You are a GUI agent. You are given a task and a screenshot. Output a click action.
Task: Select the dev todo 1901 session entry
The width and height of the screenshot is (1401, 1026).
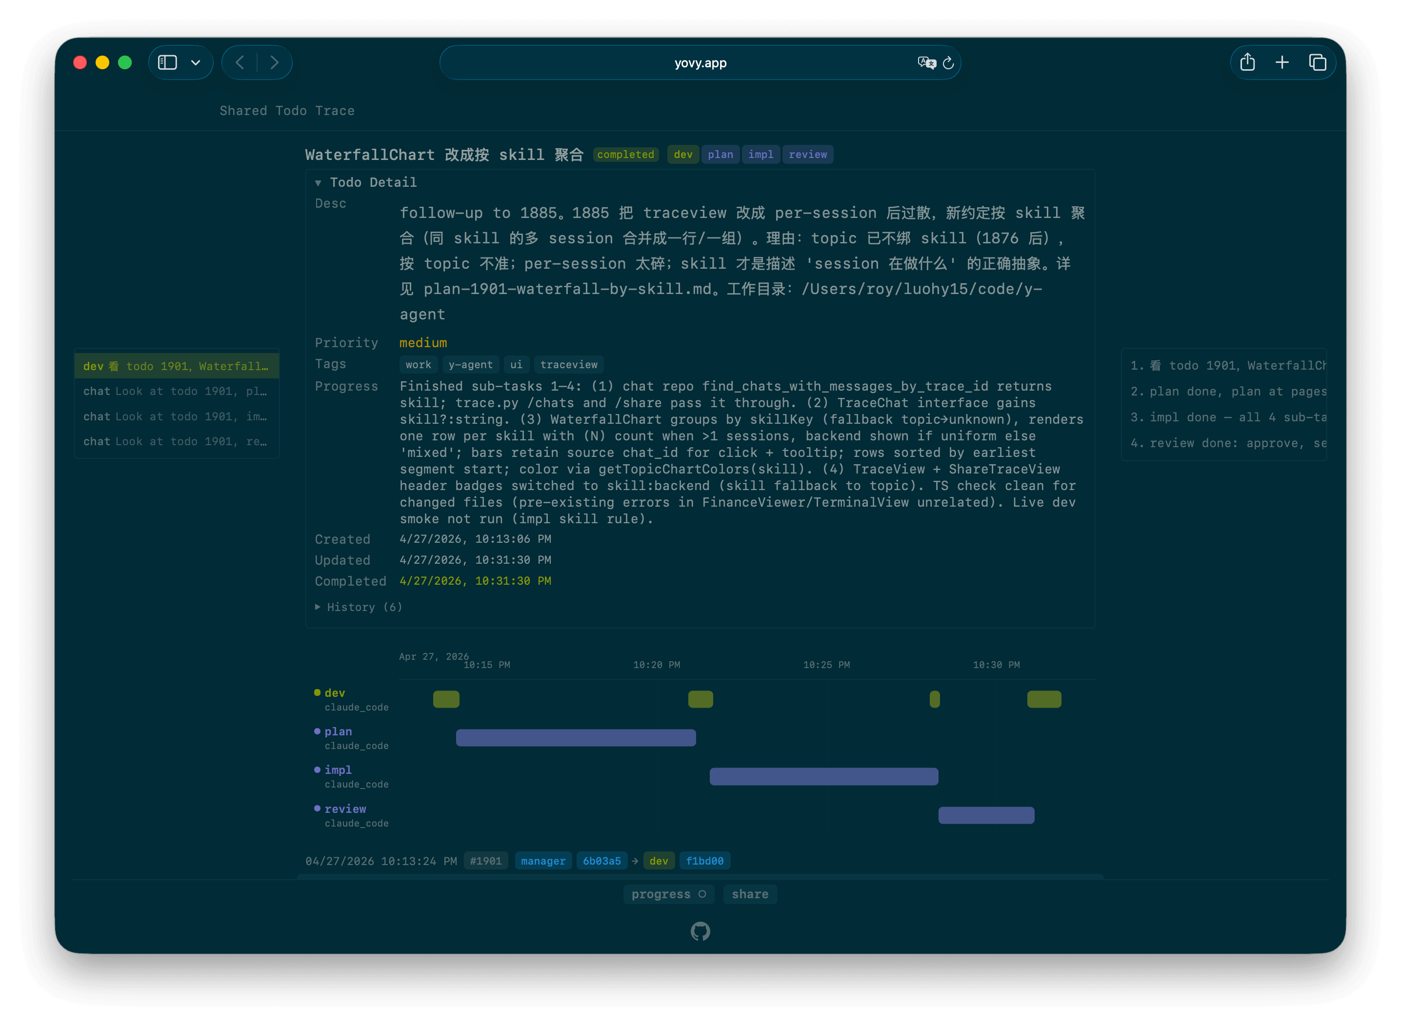tap(177, 366)
